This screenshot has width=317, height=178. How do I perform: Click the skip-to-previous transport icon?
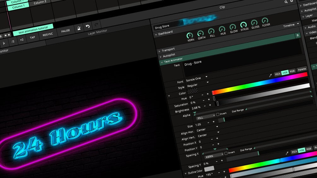[x=5, y=36]
